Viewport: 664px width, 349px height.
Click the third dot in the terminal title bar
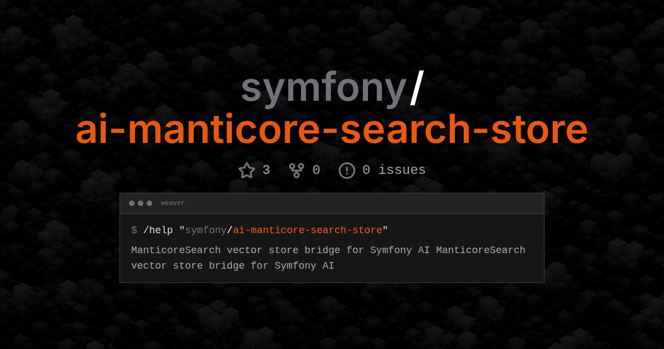pyautogui.click(x=149, y=203)
